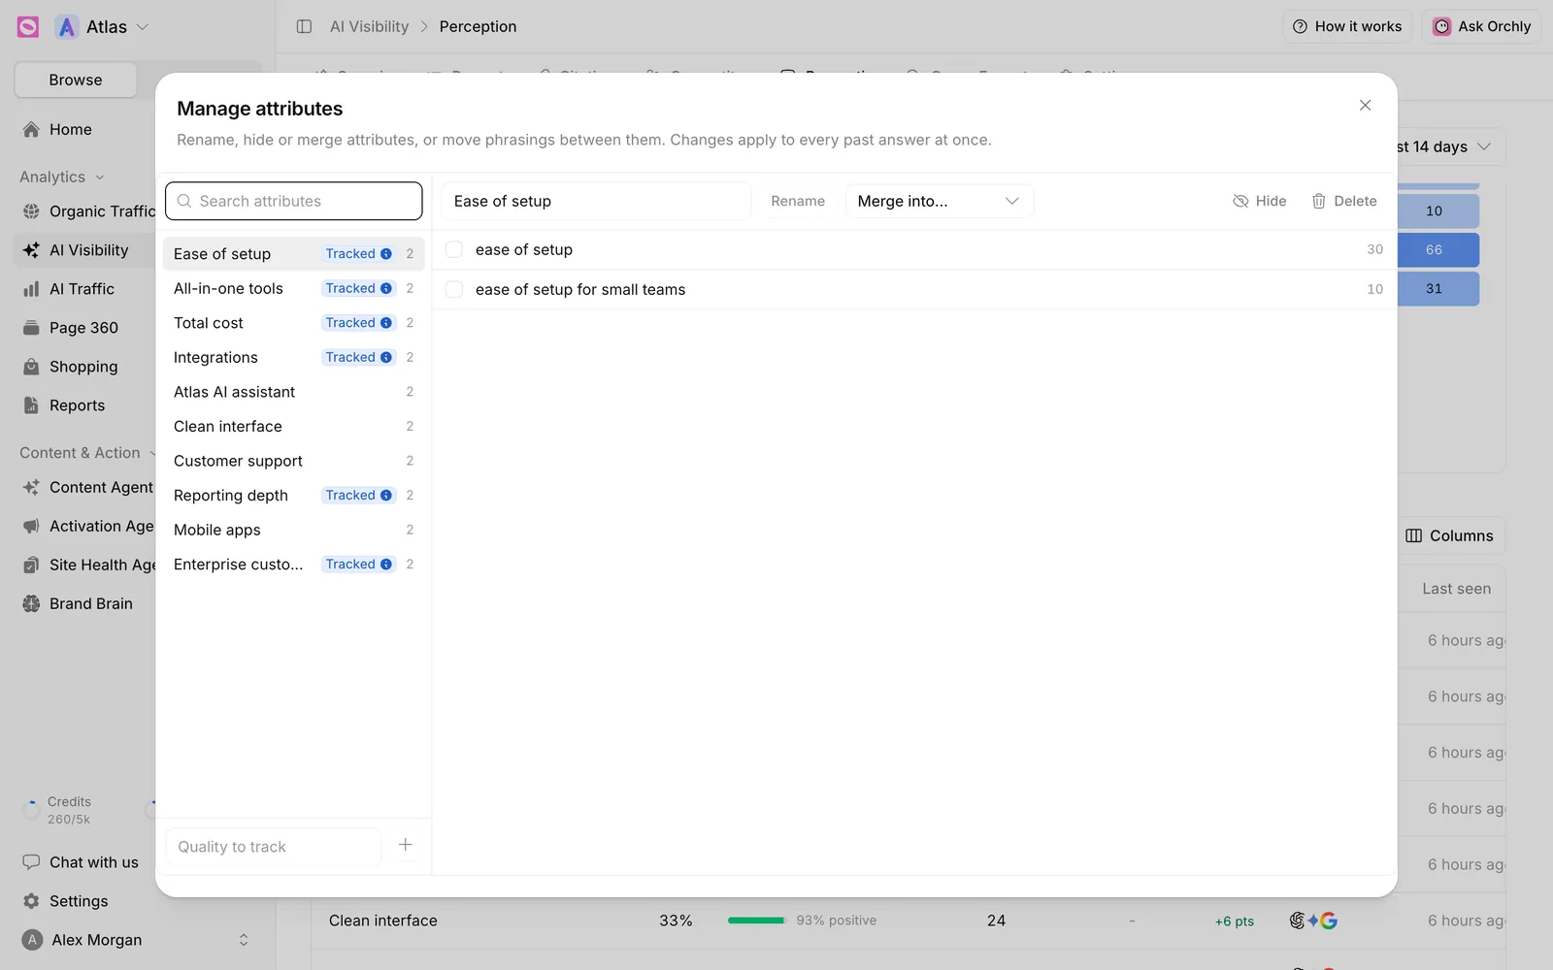Open the Merge into dropdown
Image resolution: width=1553 pixels, height=970 pixels.
pos(939,201)
